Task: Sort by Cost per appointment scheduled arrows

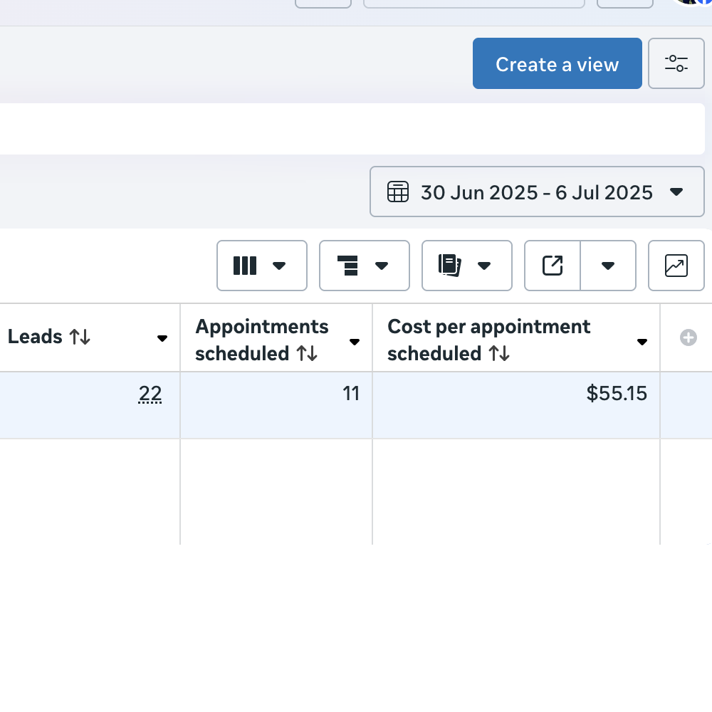Action: [499, 354]
